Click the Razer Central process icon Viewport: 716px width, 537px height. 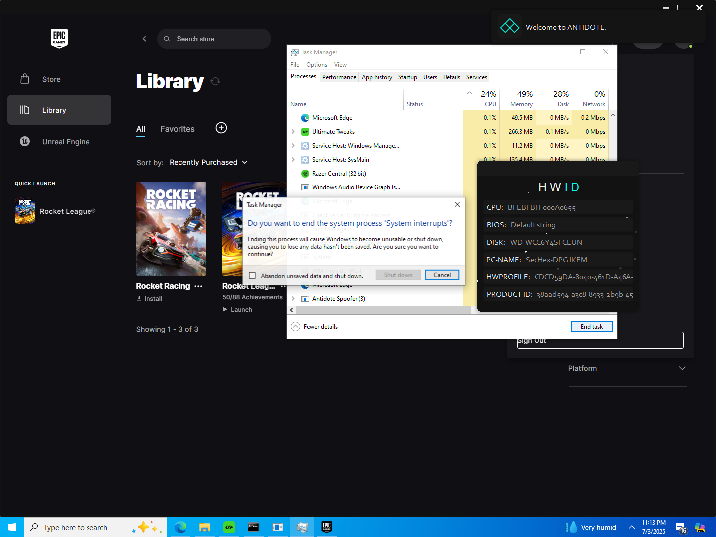click(305, 174)
